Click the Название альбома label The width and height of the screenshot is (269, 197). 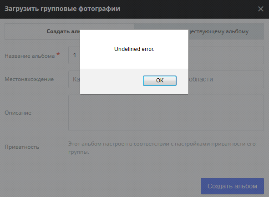tap(30, 56)
